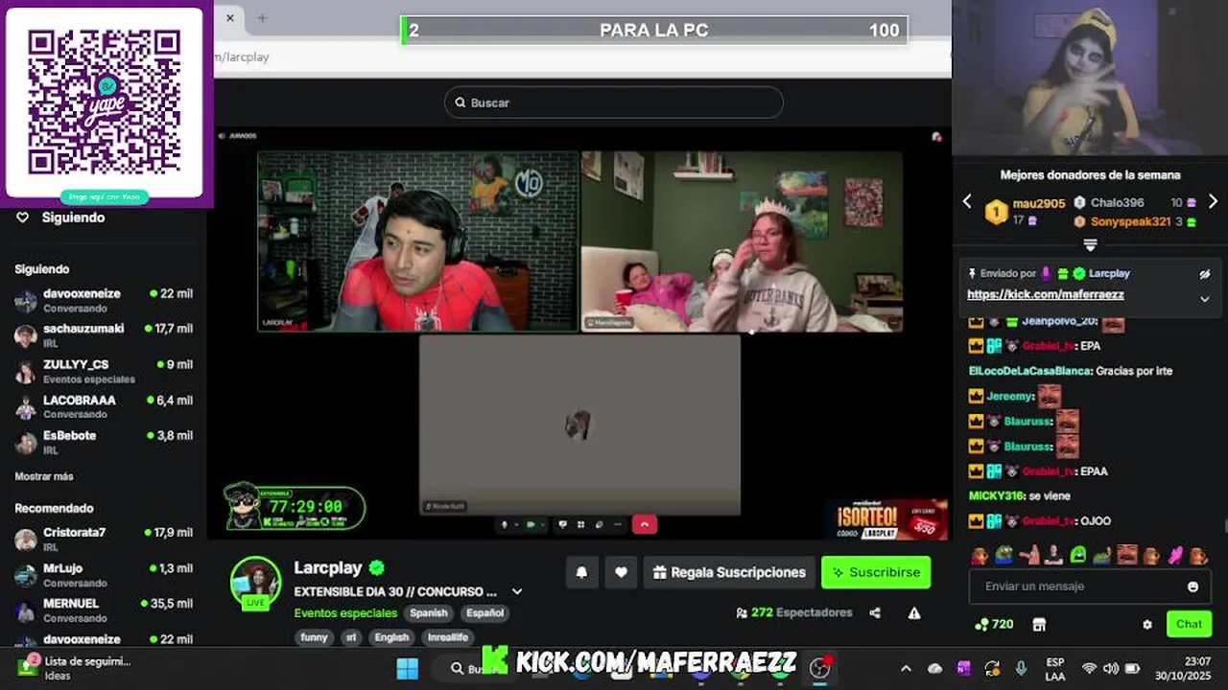The height and width of the screenshot is (690, 1228).
Task: Open davooxeneize channel in Siguiendo list
Action: [x=104, y=301]
